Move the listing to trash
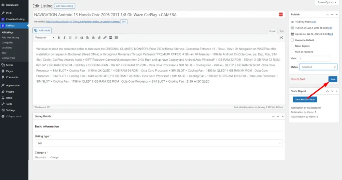 tap(298, 79)
